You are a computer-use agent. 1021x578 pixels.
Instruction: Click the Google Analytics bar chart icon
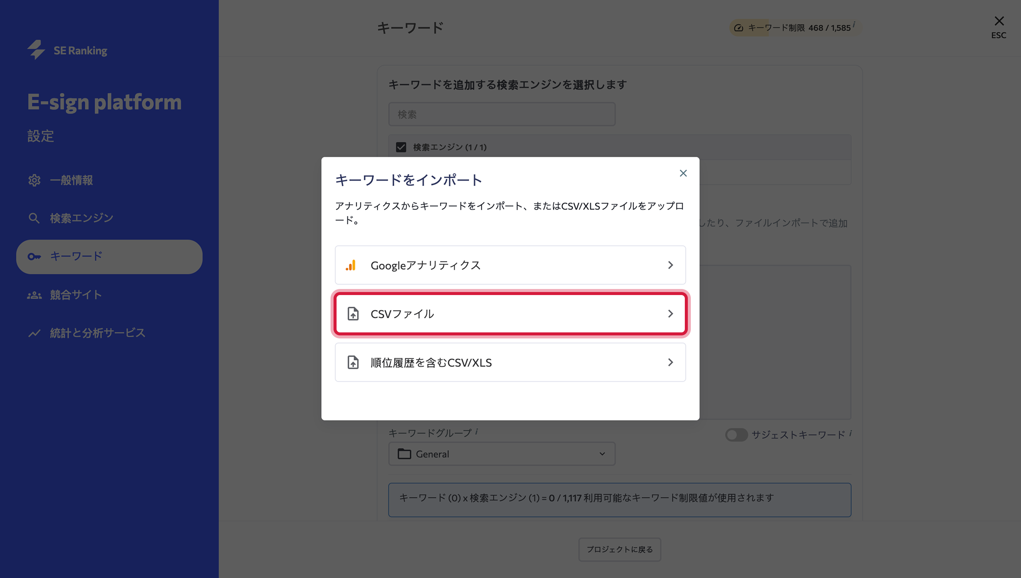tap(351, 265)
